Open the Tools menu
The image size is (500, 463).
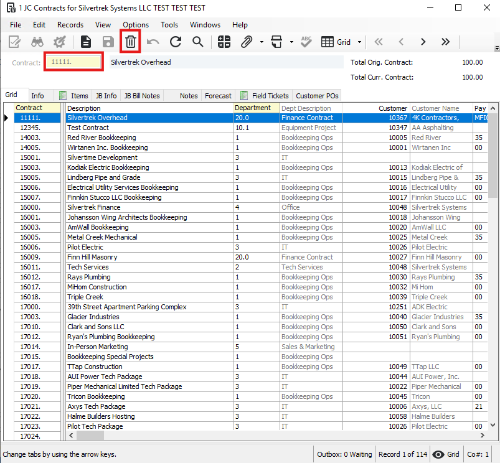pyautogui.click(x=169, y=25)
